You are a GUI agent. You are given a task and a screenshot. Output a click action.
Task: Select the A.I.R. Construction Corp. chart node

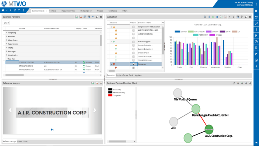pyautogui.click(x=209, y=129)
